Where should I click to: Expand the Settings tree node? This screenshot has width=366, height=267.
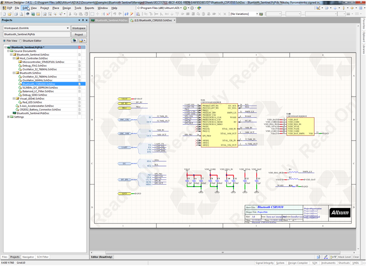click(x=9, y=117)
